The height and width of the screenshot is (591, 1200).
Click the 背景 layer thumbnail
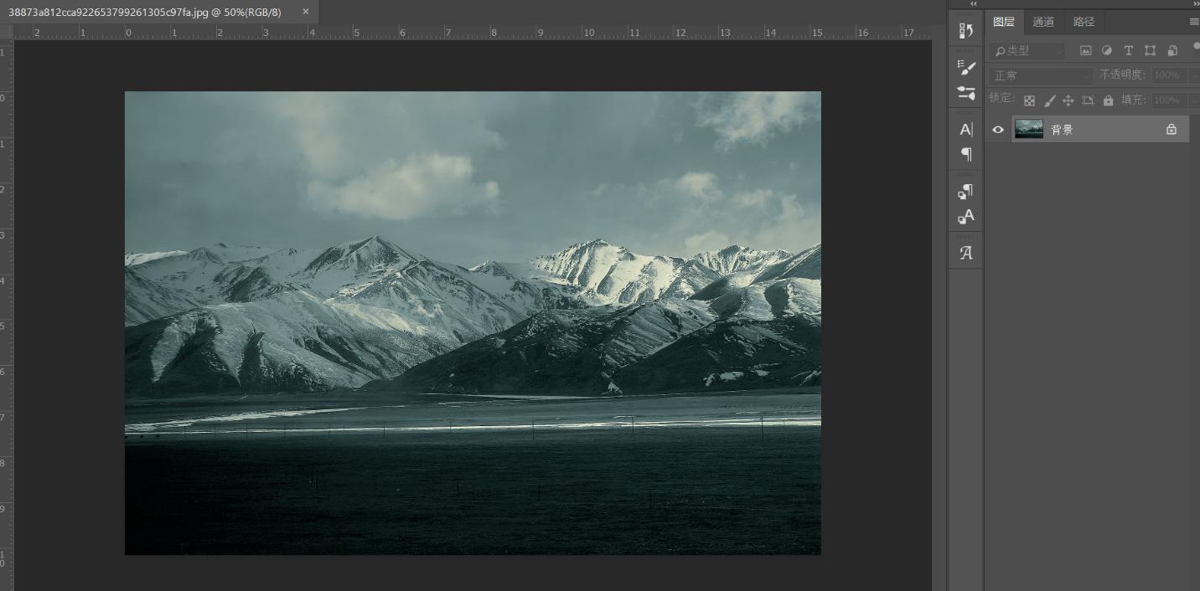(1029, 129)
